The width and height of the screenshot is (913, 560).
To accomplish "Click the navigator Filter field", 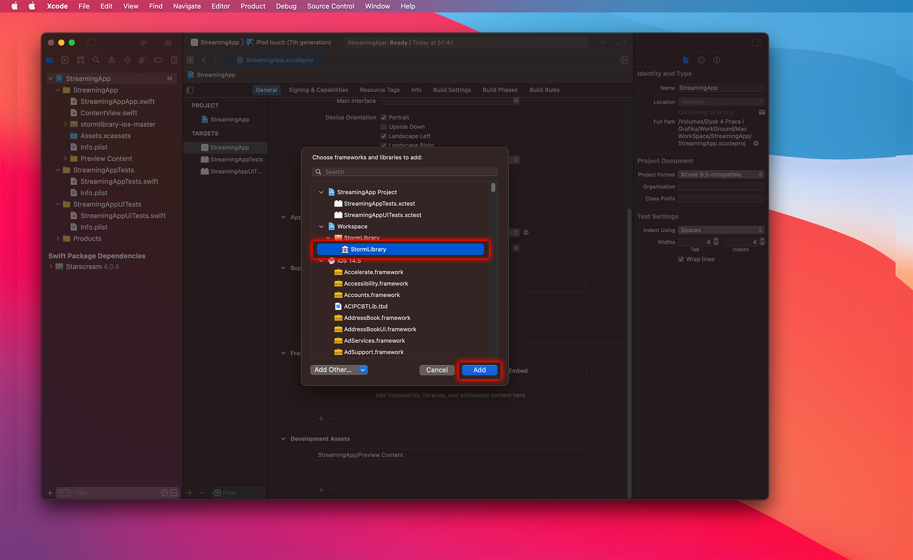I will [117, 493].
